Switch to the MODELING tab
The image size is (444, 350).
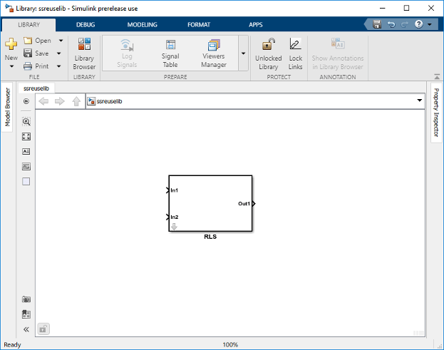[142, 25]
